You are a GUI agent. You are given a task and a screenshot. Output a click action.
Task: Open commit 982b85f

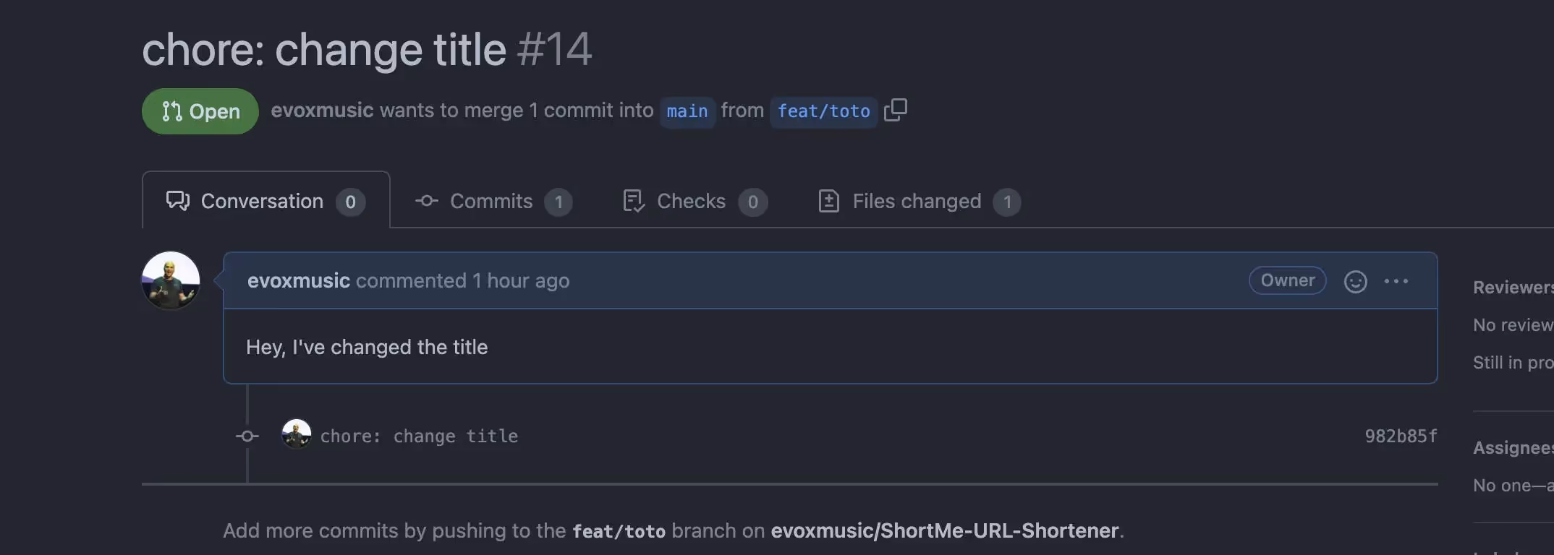1401,436
